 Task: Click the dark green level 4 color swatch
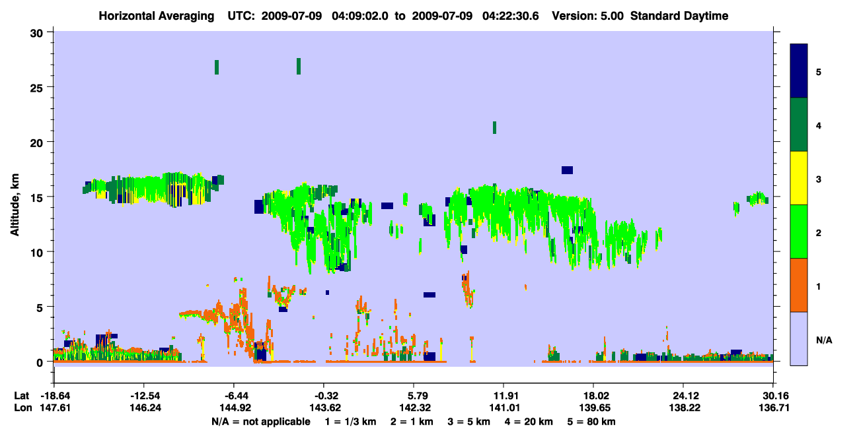click(799, 125)
